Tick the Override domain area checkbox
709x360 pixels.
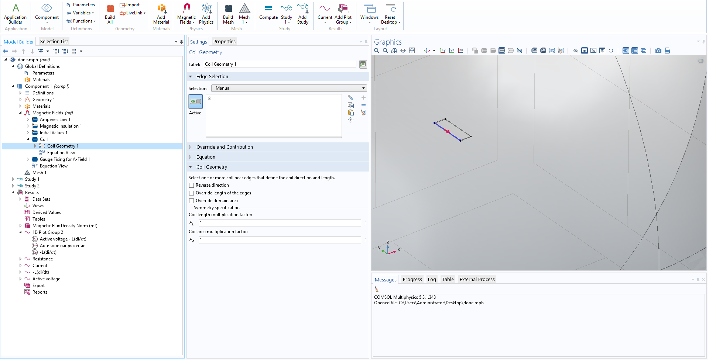pos(191,201)
